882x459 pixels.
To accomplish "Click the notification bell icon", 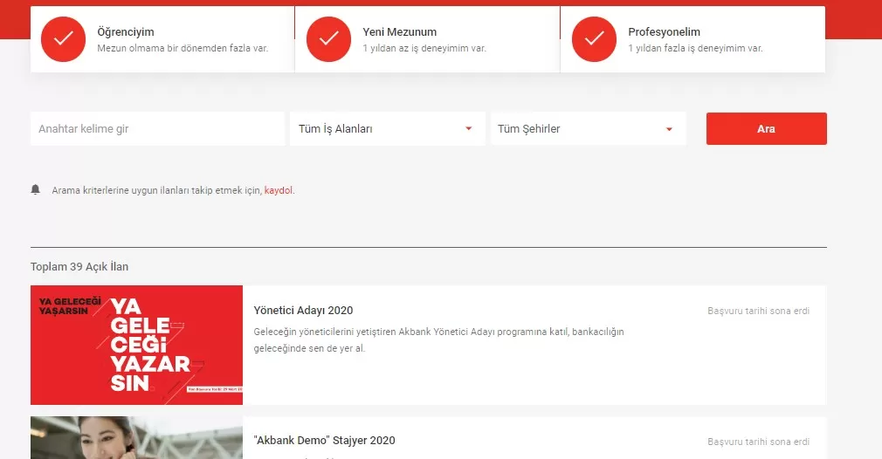I will [x=36, y=189].
